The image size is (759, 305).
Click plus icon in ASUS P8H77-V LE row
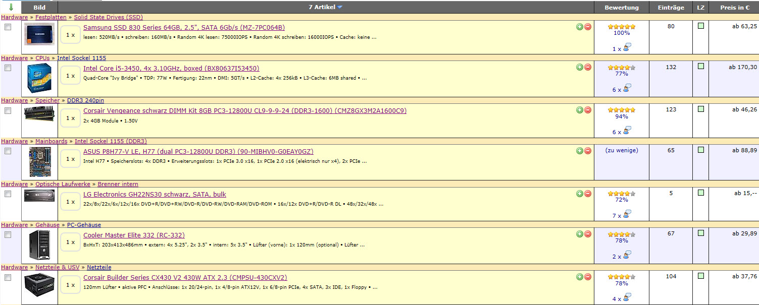click(580, 151)
